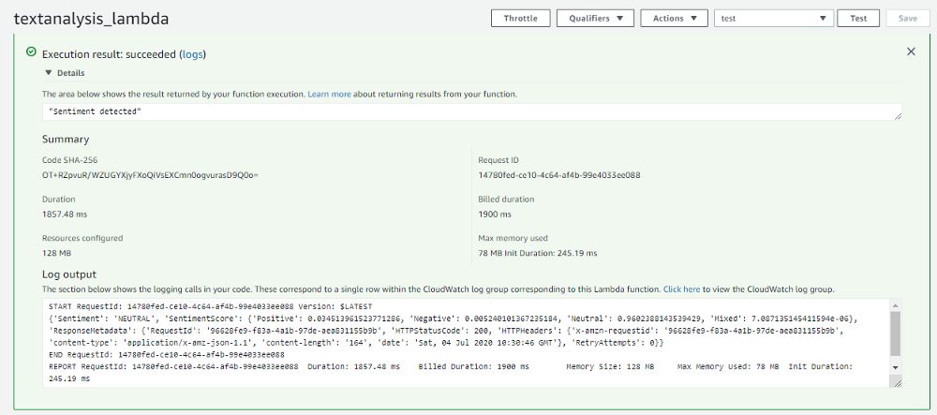Click the Throttle button
Image resolution: width=937 pixels, height=415 pixels.
coord(520,18)
